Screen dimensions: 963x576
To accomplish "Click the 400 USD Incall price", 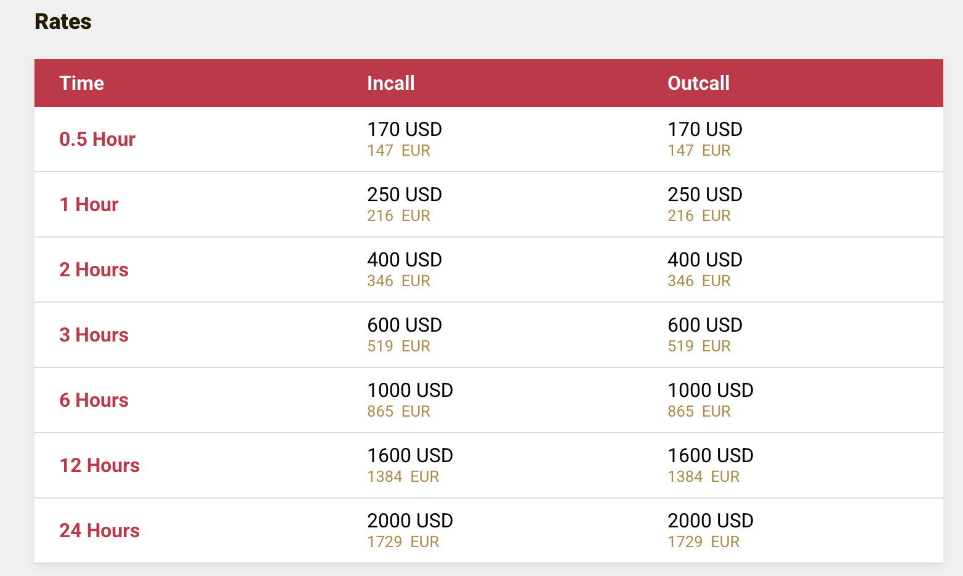I will point(405,260).
